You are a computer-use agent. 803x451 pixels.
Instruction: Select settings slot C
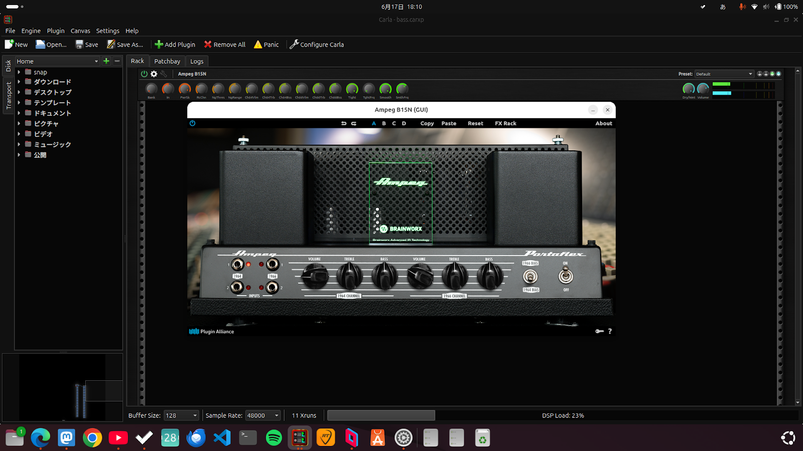[394, 123]
